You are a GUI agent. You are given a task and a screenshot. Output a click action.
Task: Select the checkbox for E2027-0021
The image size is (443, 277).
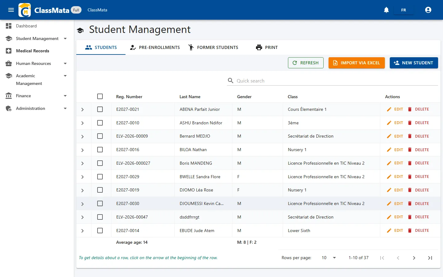point(100,109)
